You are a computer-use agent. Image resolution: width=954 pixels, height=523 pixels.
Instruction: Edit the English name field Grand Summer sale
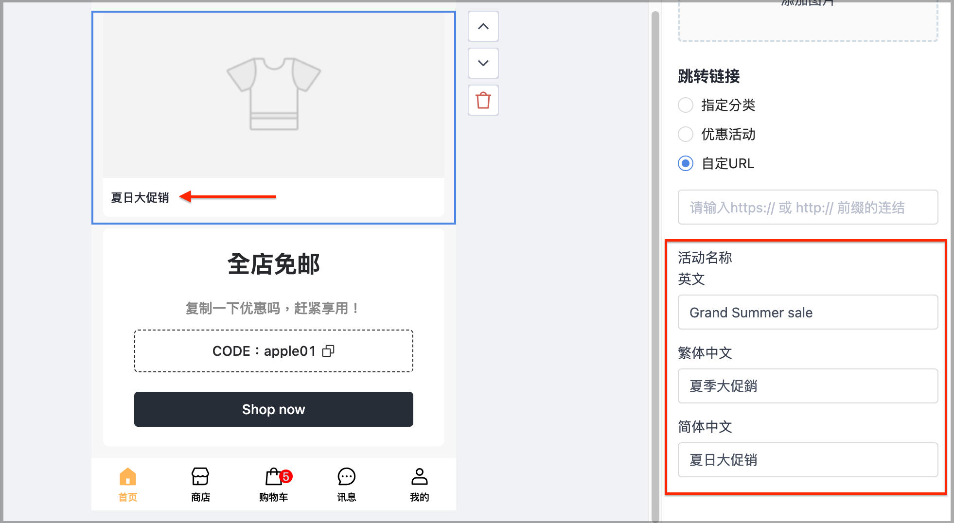click(808, 312)
